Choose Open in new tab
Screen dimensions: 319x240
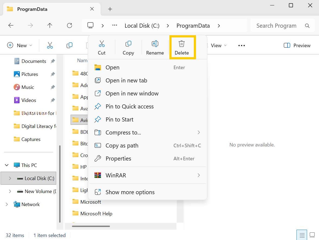point(148,81)
